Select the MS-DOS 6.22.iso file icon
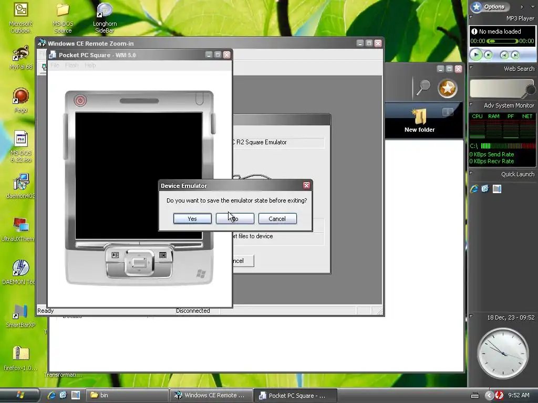Image resolution: width=538 pixels, height=403 pixels. coord(20,146)
